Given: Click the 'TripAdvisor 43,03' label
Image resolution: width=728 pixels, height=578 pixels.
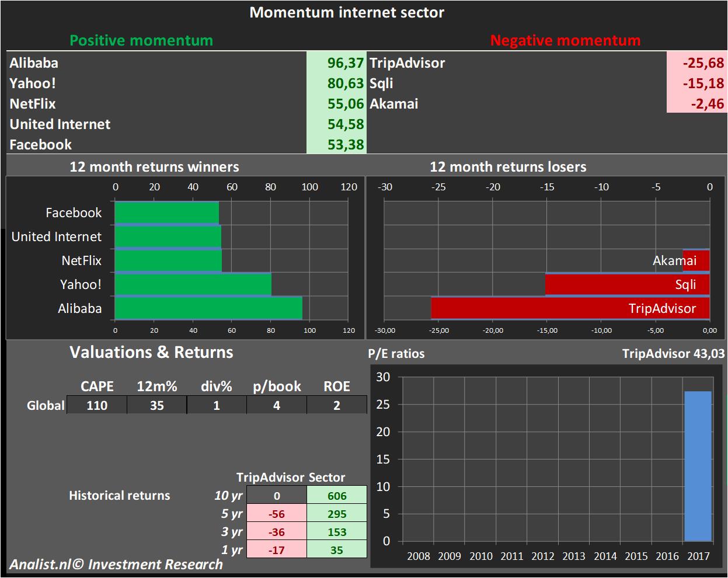Looking at the screenshot, I should click(674, 353).
